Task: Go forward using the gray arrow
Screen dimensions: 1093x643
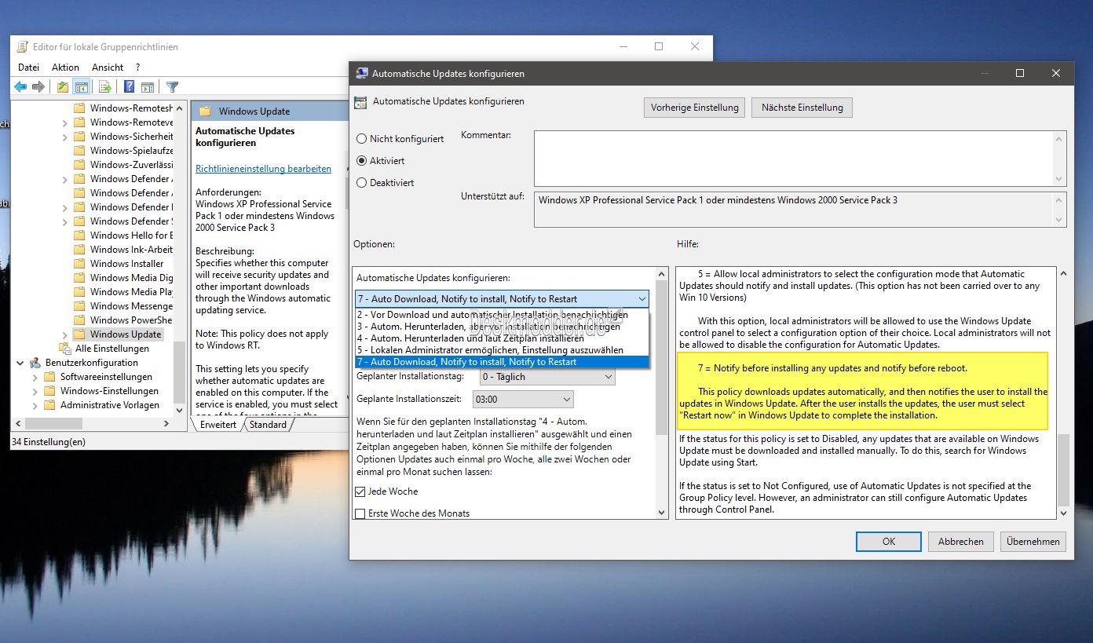Action: point(38,87)
